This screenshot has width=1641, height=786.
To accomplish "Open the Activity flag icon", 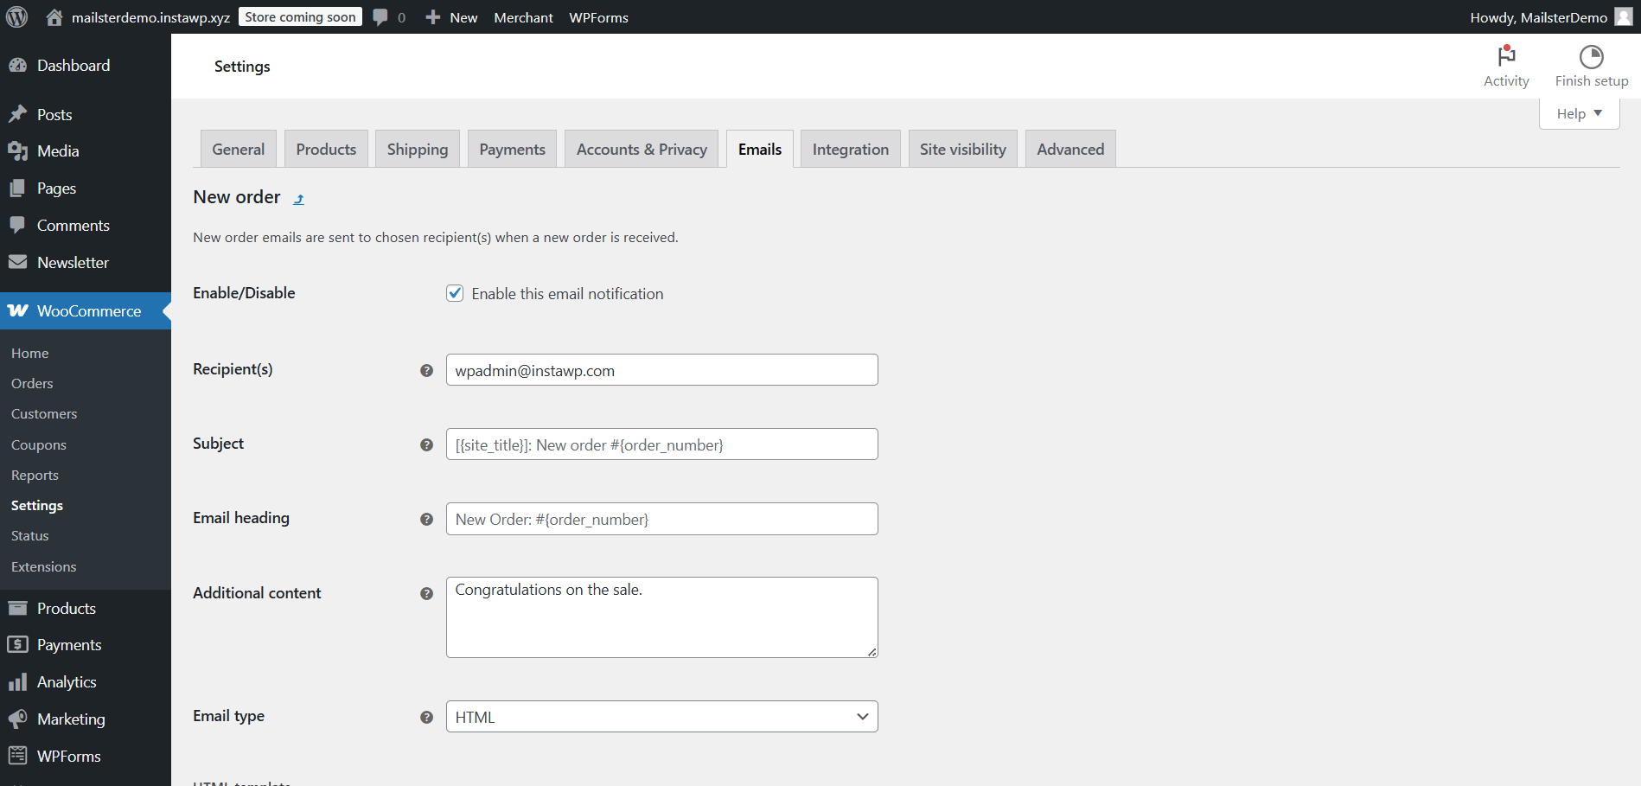I will [x=1506, y=56].
